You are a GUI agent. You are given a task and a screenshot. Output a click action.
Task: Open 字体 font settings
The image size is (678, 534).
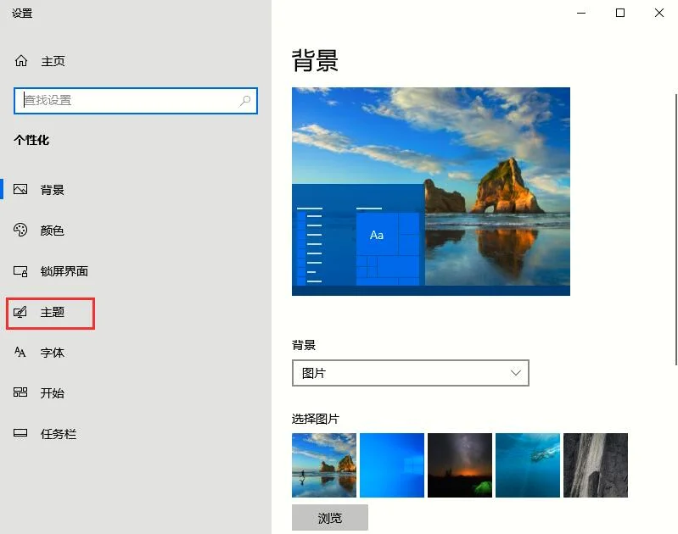(53, 353)
